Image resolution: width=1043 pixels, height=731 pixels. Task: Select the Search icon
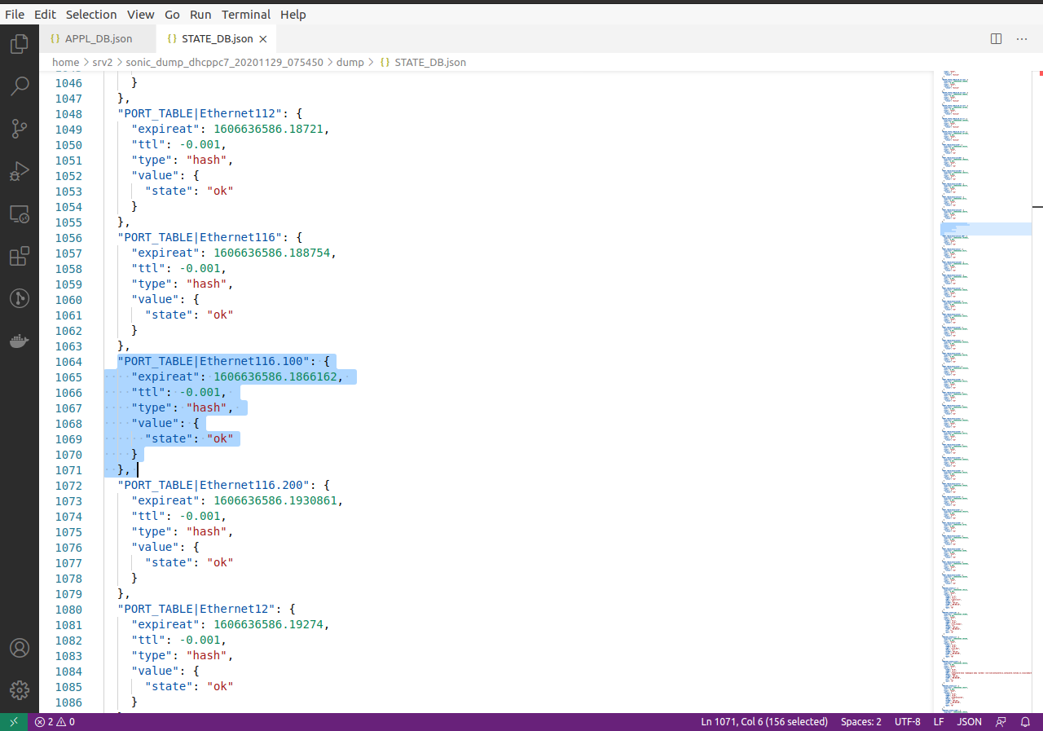pyautogui.click(x=20, y=86)
